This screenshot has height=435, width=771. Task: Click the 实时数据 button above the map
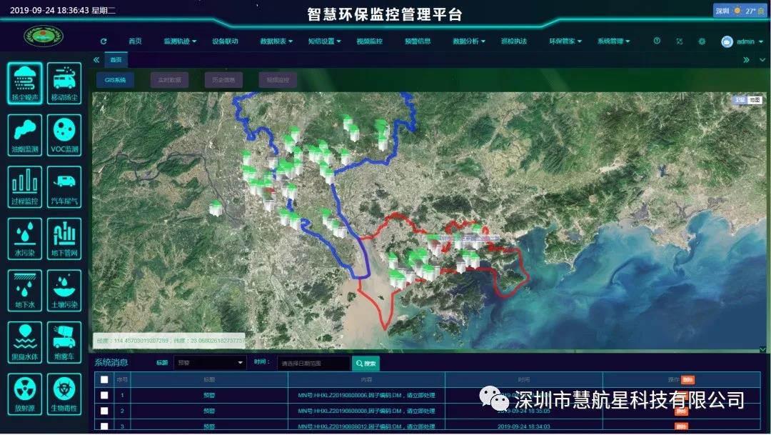(x=169, y=80)
